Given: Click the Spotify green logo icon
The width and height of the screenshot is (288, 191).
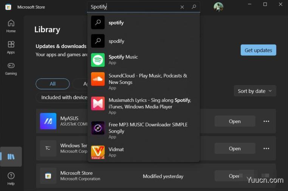Looking at the screenshot, I should [98, 60].
